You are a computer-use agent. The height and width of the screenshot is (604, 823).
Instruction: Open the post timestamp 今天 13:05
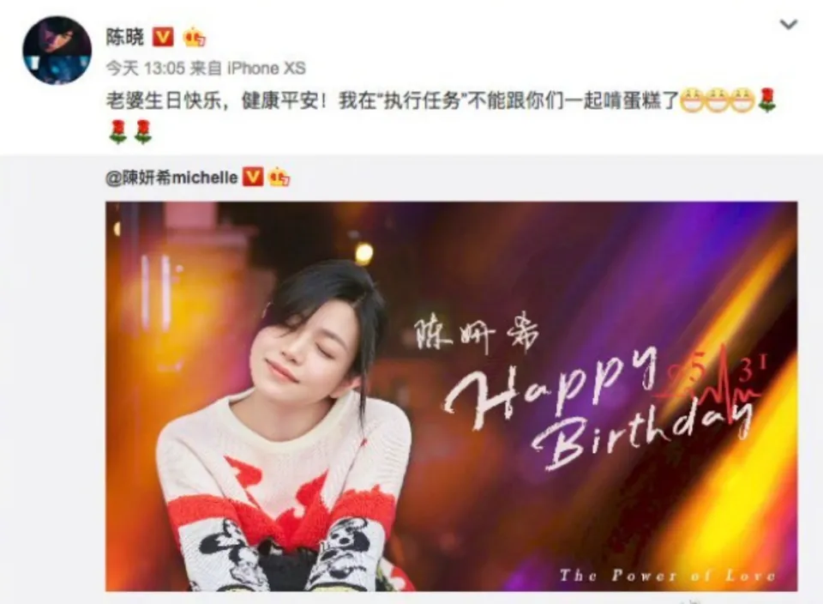pyautogui.click(x=146, y=69)
